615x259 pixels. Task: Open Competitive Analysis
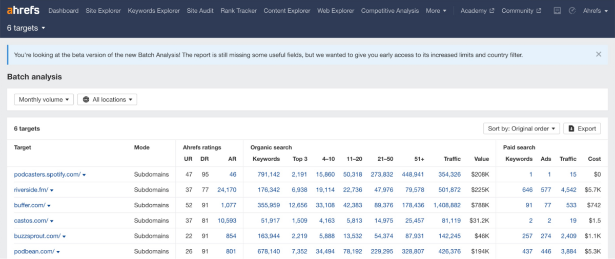[390, 11]
